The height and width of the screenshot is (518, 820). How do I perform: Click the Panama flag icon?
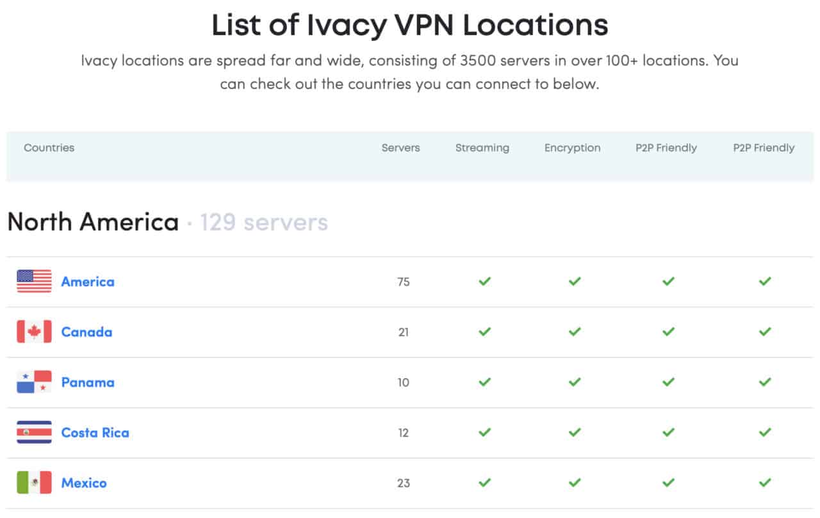click(34, 382)
